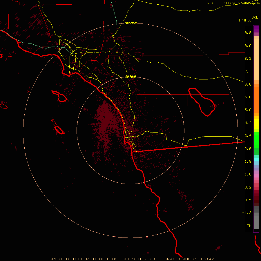Screen dimensions: 261x261
Task: Click the 5.8 scale label
Action: [248, 97]
